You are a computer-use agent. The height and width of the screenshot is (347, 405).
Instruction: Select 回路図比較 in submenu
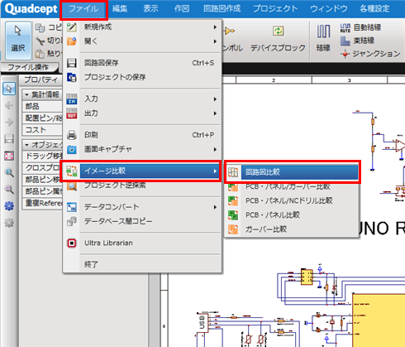pos(292,172)
